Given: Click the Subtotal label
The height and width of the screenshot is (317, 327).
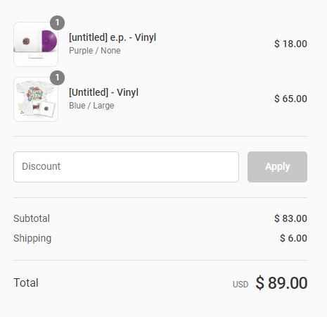Looking at the screenshot, I should click(x=32, y=218).
